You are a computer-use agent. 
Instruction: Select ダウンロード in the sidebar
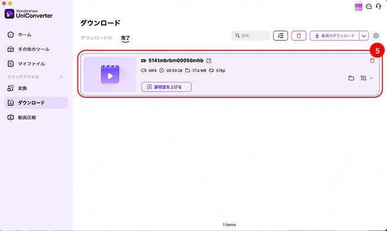36,103
